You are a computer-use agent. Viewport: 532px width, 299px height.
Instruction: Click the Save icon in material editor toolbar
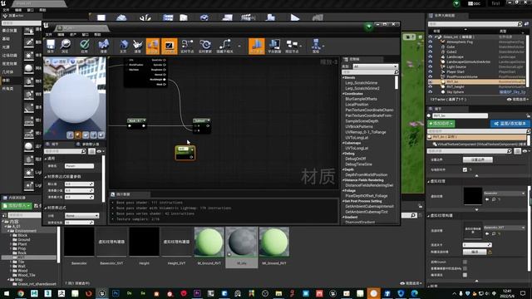point(51,47)
